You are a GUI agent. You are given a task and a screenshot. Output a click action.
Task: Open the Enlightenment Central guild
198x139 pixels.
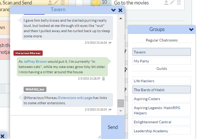point(161,122)
